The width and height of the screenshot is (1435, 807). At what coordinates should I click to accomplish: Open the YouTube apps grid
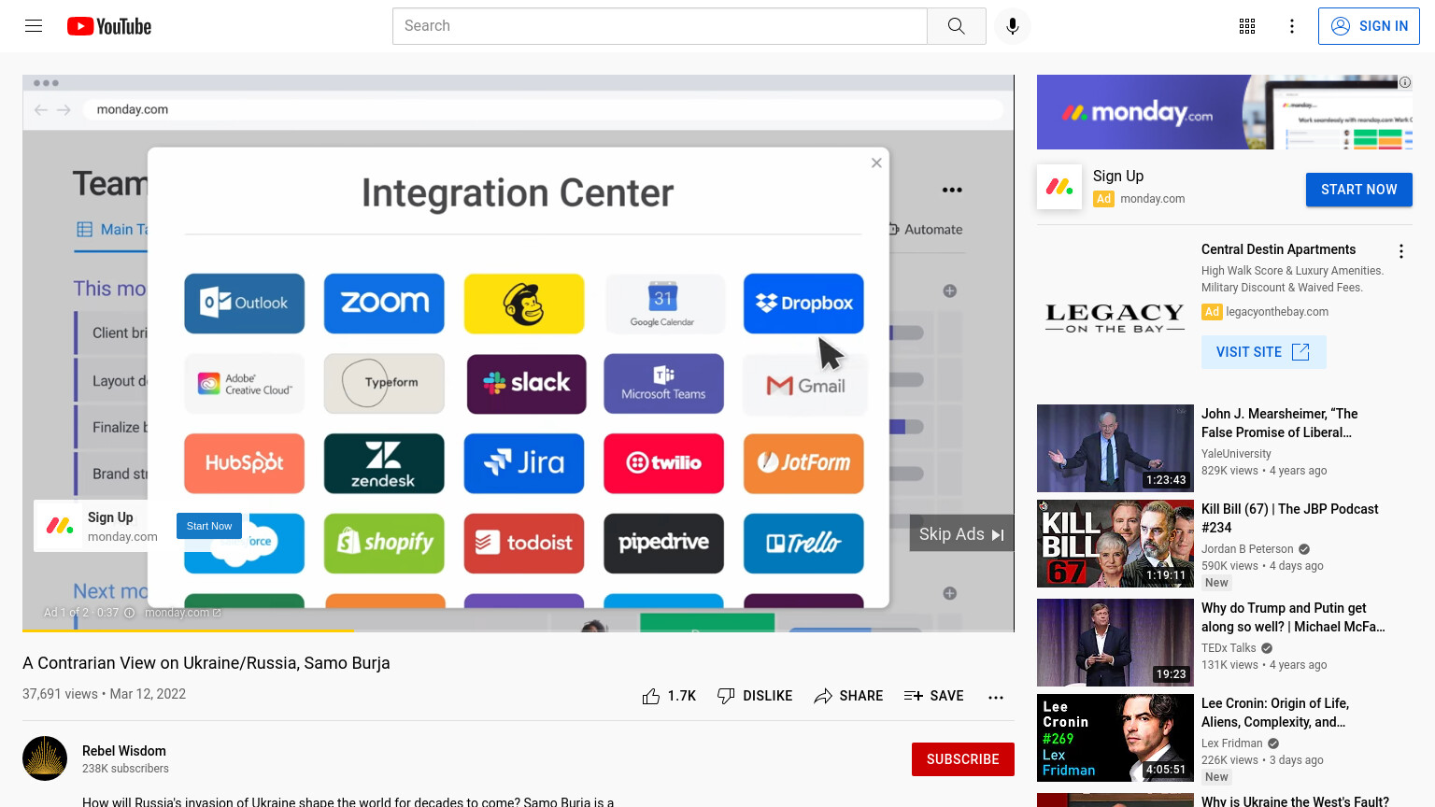1247,26
